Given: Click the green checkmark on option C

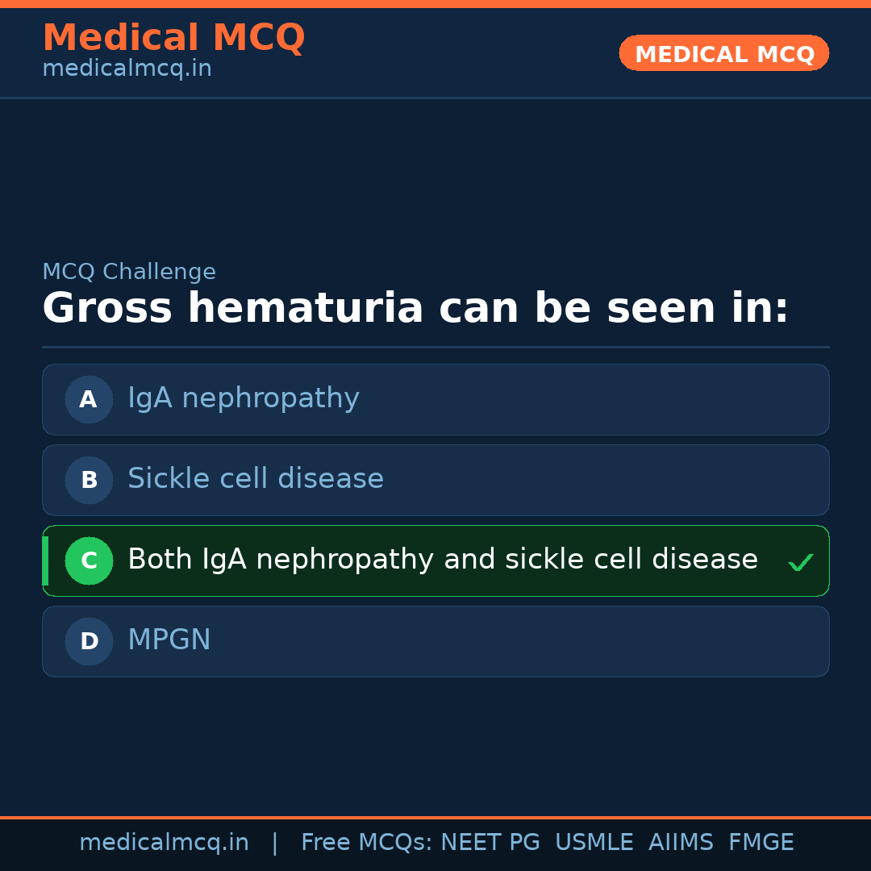Looking at the screenshot, I should click(800, 562).
